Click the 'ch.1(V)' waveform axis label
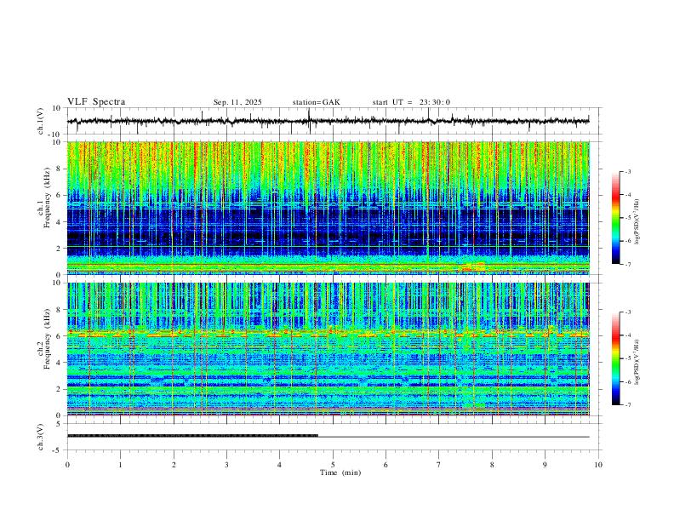Viewport: 674px width, 521px height. tap(41, 121)
